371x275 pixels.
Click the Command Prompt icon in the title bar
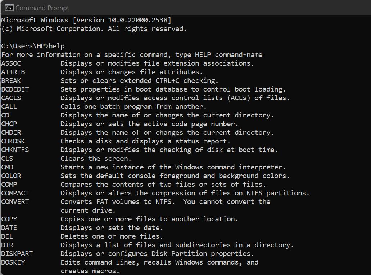click(9, 7)
